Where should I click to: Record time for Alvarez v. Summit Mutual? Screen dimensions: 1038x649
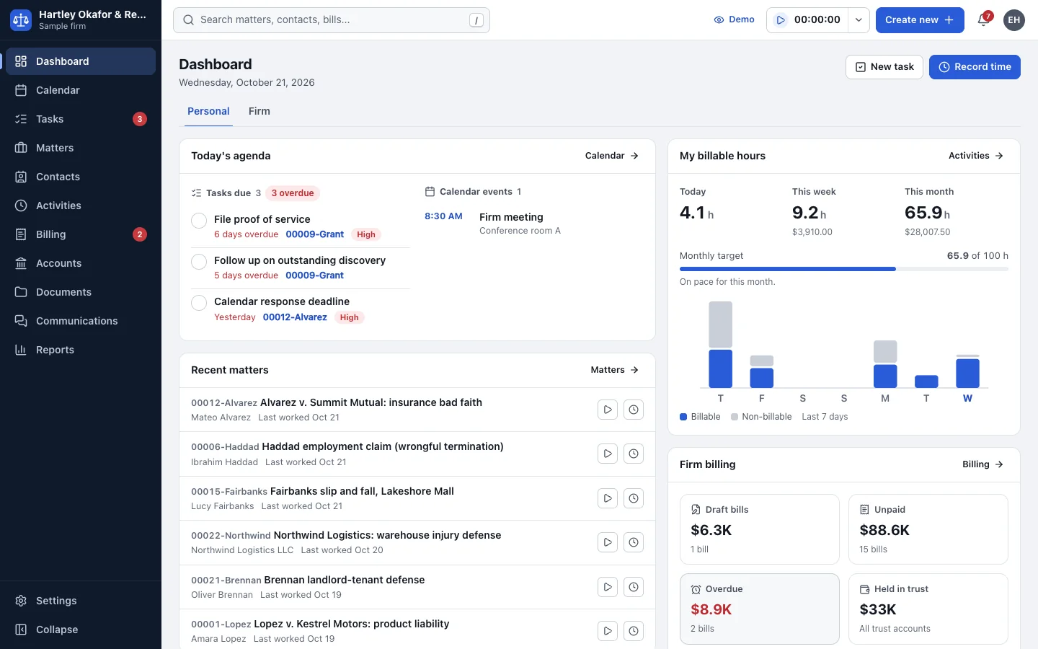[x=634, y=410]
